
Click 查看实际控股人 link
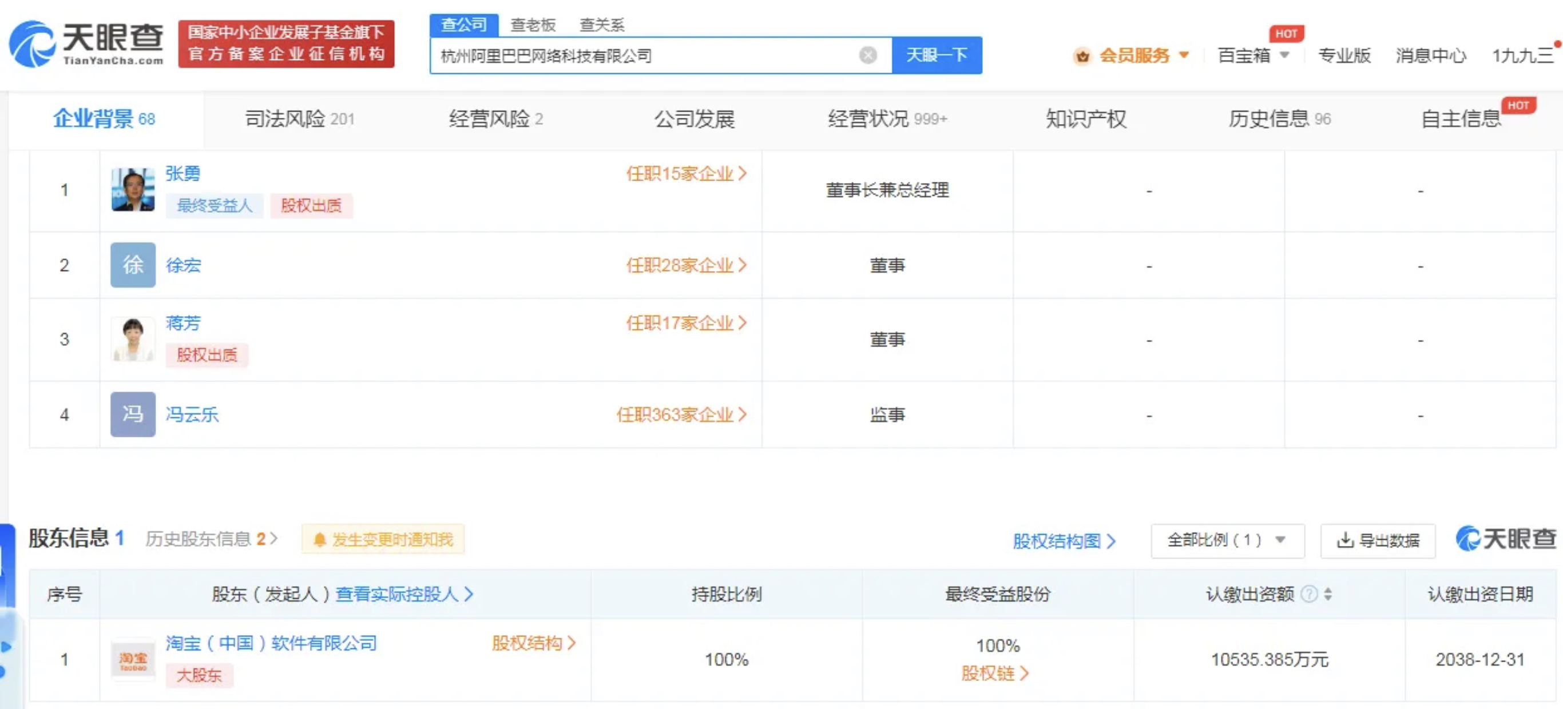(404, 594)
